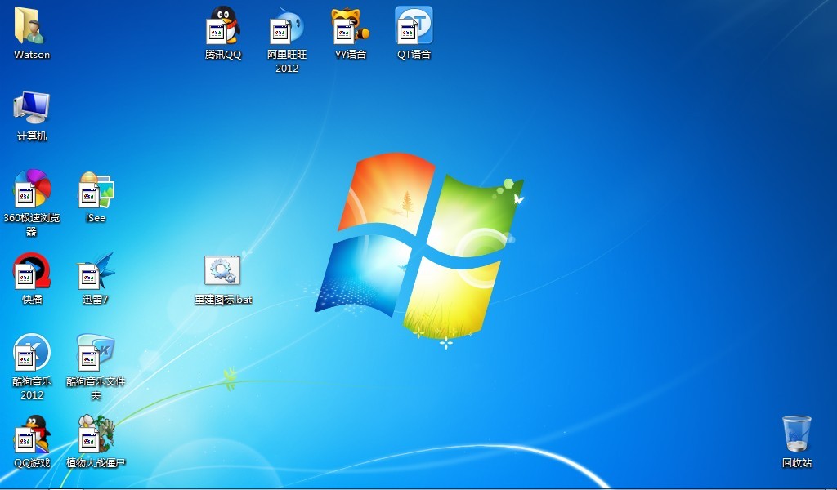Click the 360极速浏览器 browser shortcut

point(32,189)
